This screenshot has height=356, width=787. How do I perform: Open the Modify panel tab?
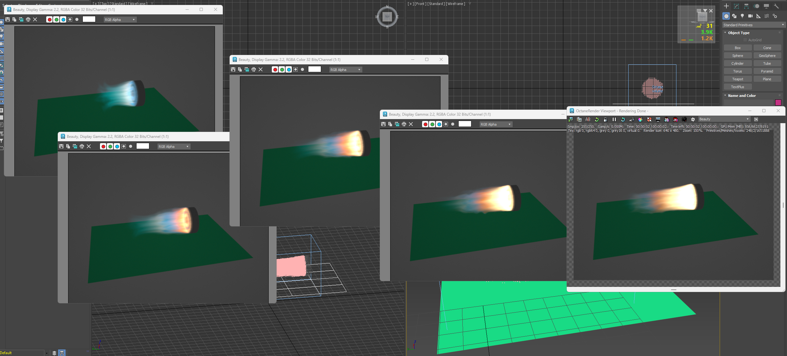click(x=736, y=6)
